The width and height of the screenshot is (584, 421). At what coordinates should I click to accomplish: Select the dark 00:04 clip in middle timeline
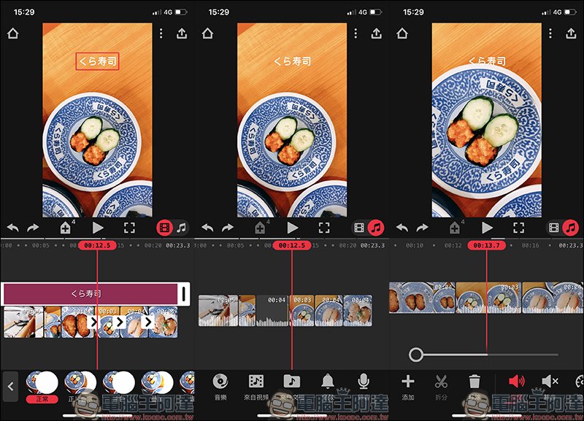click(272, 310)
